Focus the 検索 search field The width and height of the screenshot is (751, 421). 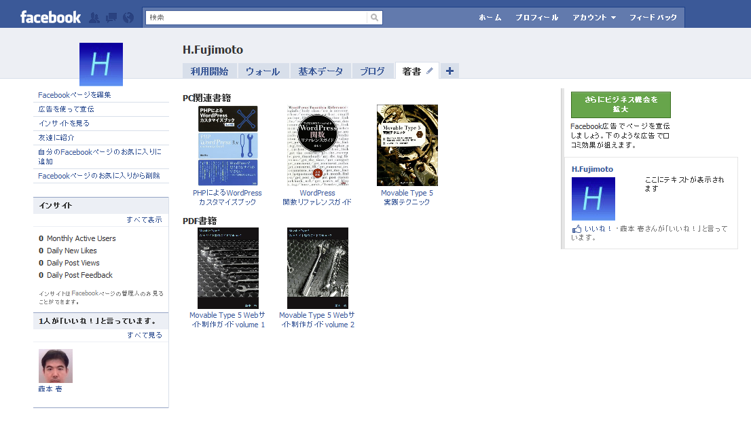tap(257, 17)
